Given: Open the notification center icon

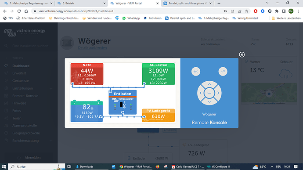Looking at the screenshot, I should click(296, 166).
